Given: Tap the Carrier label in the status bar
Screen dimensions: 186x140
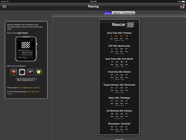Looking at the screenshot, I should point(3,1).
